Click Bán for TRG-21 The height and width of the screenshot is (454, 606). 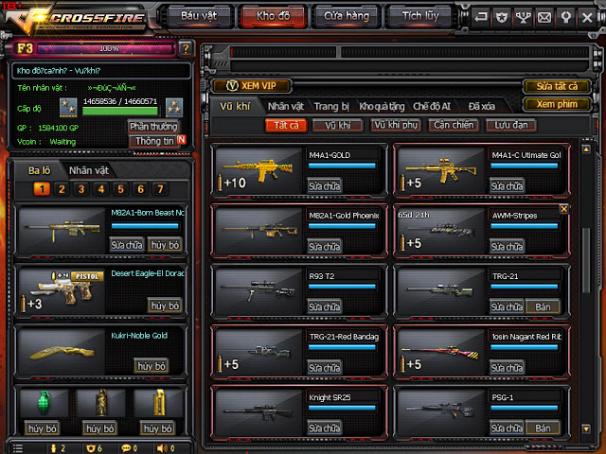pyautogui.click(x=543, y=306)
